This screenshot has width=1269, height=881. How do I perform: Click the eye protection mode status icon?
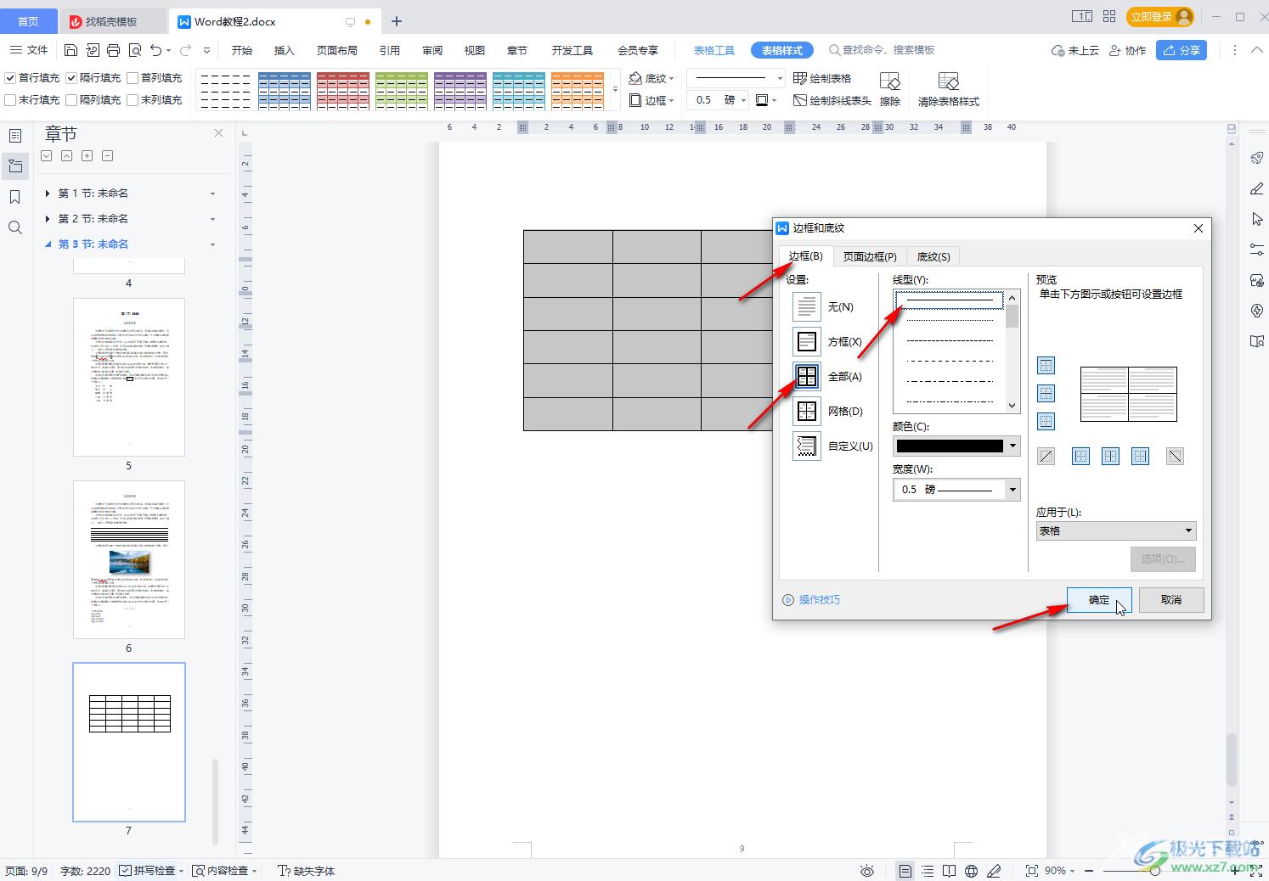pyautogui.click(x=866, y=871)
